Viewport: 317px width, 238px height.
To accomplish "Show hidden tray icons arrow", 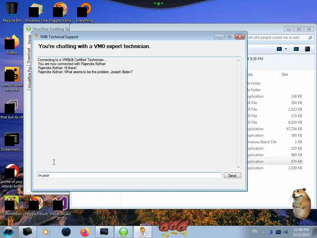I will (x=263, y=232).
